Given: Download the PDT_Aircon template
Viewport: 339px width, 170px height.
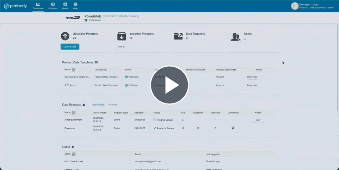Looking at the screenshot, I should (252, 85).
